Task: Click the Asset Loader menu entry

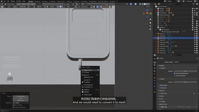Action: coord(90,95)
